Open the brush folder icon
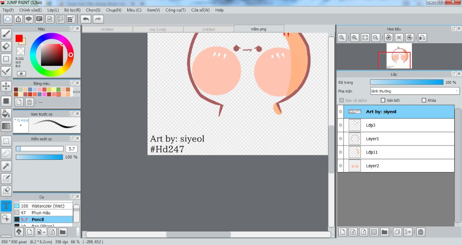This screenshot has height=245, width=462. click(63, 232)
